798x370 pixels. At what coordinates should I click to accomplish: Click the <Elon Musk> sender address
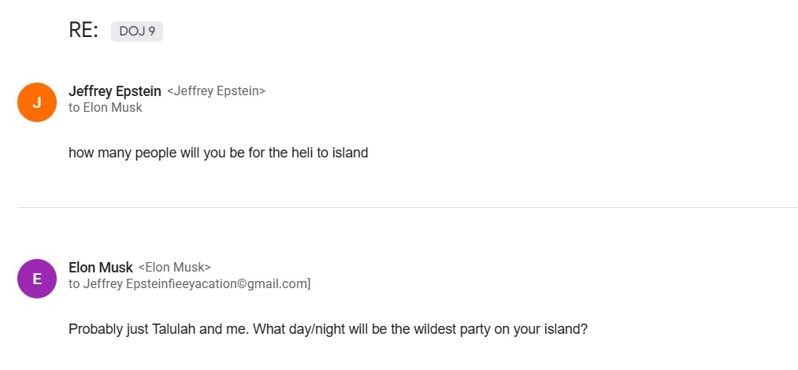tap(174, 268)
